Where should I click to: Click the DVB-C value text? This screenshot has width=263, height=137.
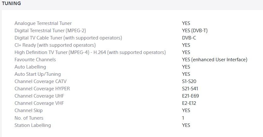coord(189,38)
